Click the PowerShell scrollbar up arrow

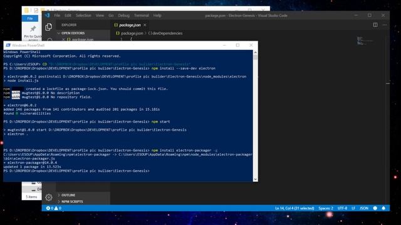coord(255,52)
